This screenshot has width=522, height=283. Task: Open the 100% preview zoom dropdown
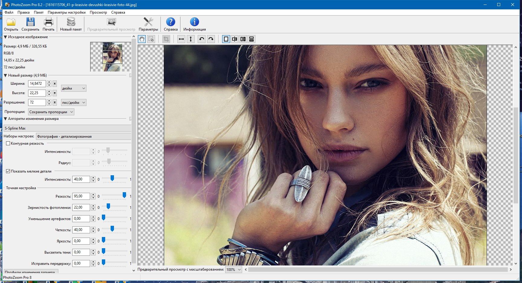click(x=234, y=270)
